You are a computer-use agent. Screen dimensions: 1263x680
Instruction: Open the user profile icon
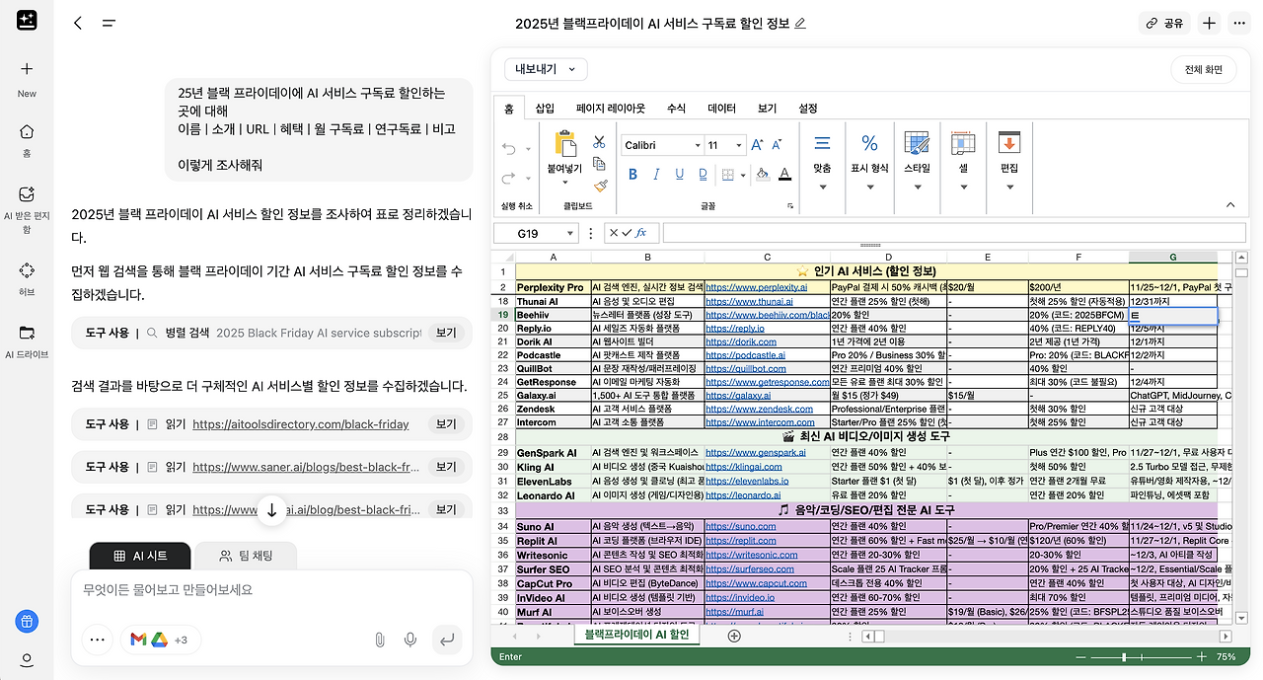(x=27, y=660)
